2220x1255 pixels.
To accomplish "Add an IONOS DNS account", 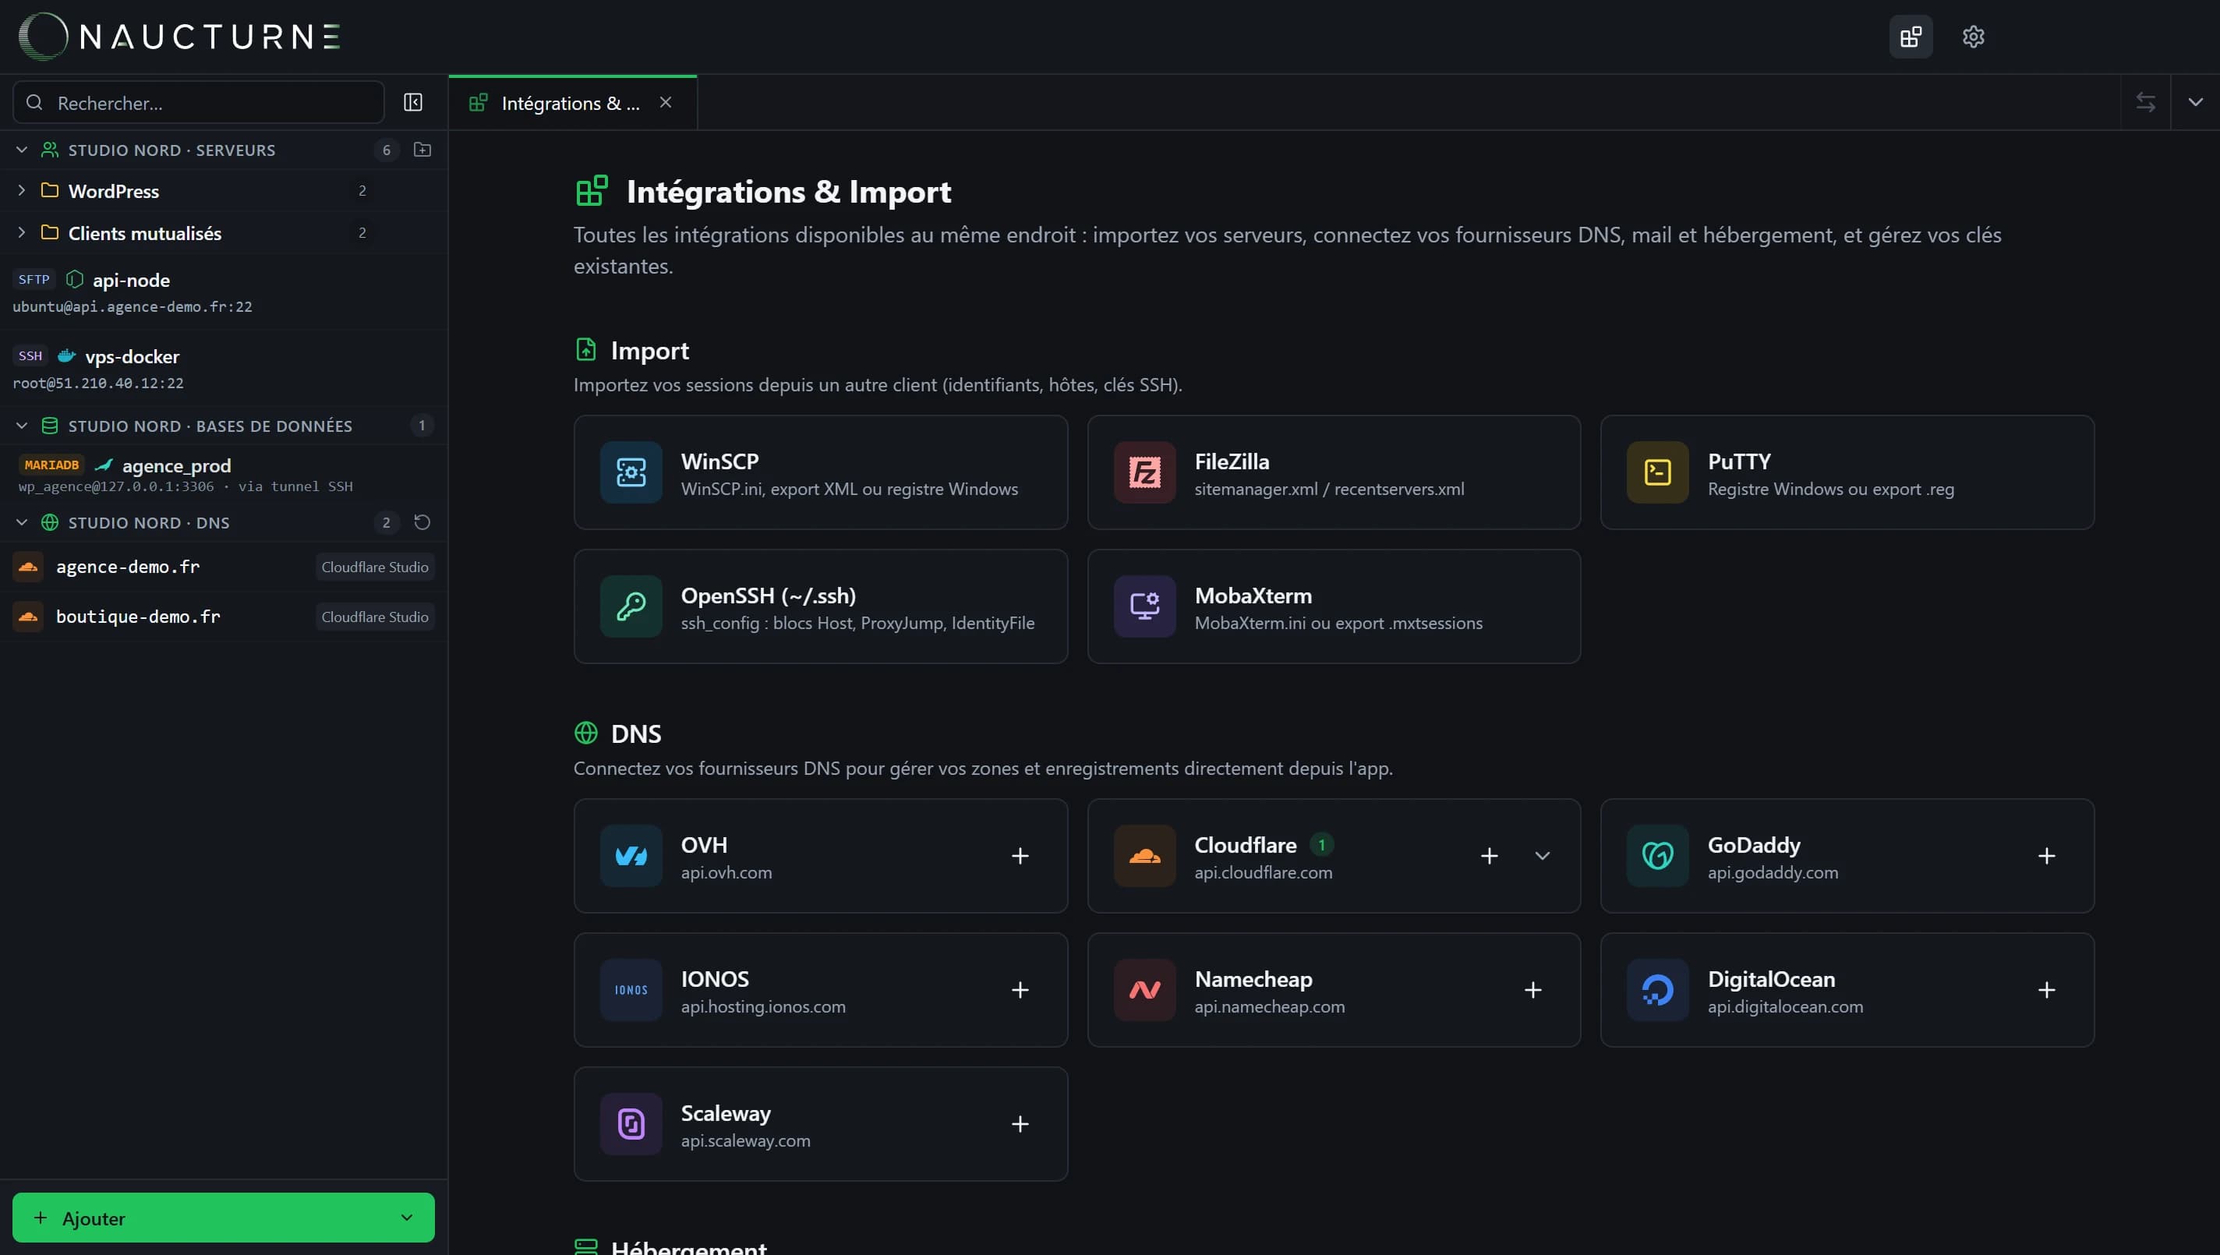I will click(1020, 991).
